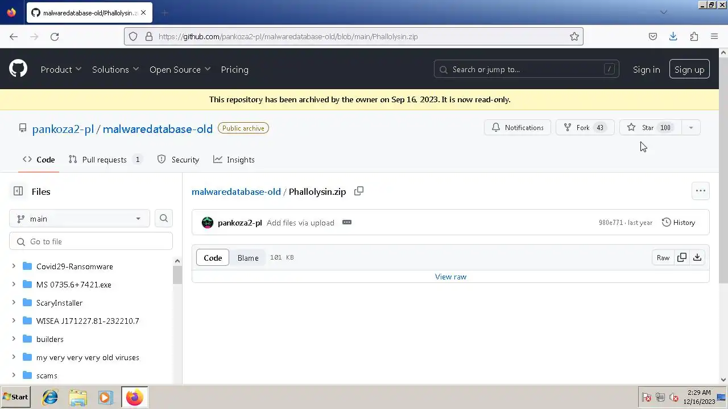This screenshot has height=409, width=728.
Task: Click the file tree search icon
Action: pyautogui.click(x=164, y=218)
